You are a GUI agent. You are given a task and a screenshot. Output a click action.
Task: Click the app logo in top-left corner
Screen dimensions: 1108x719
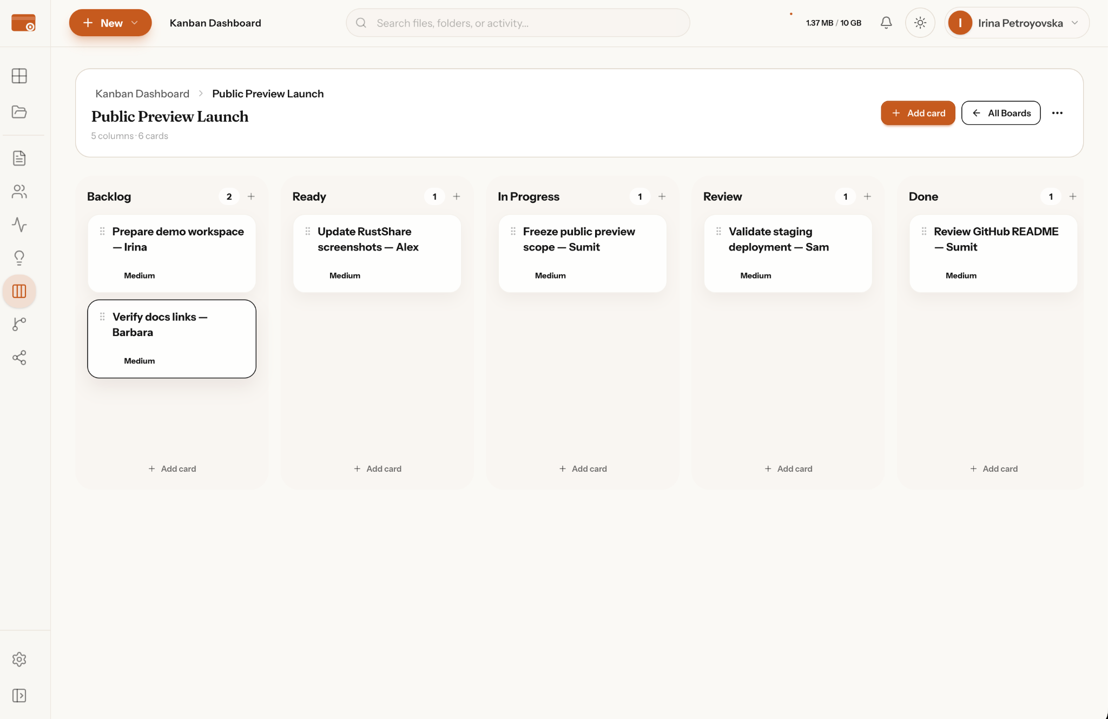click(23, 23)
